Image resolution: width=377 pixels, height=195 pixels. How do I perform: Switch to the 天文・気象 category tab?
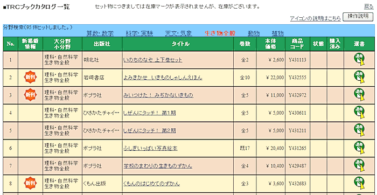pos(179,33)
